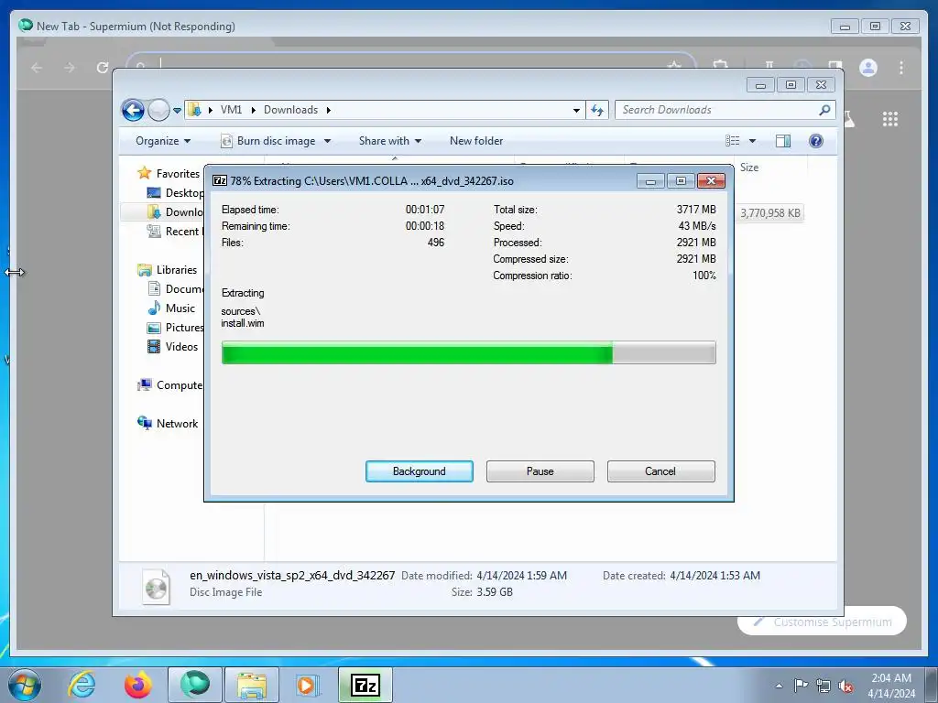The image size is (938, 703).
Task: Open Action Center flag icon
Action: (801, 685)
